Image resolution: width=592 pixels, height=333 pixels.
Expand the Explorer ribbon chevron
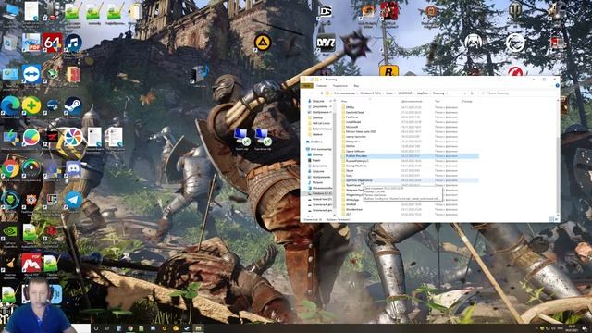(x=553, y=86)
